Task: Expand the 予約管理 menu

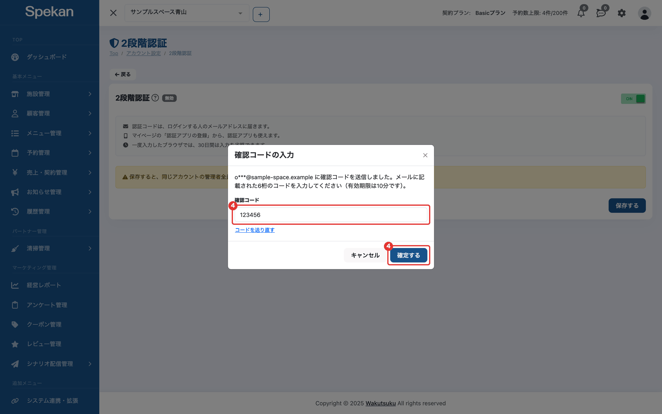Action: tap(50, 153)
